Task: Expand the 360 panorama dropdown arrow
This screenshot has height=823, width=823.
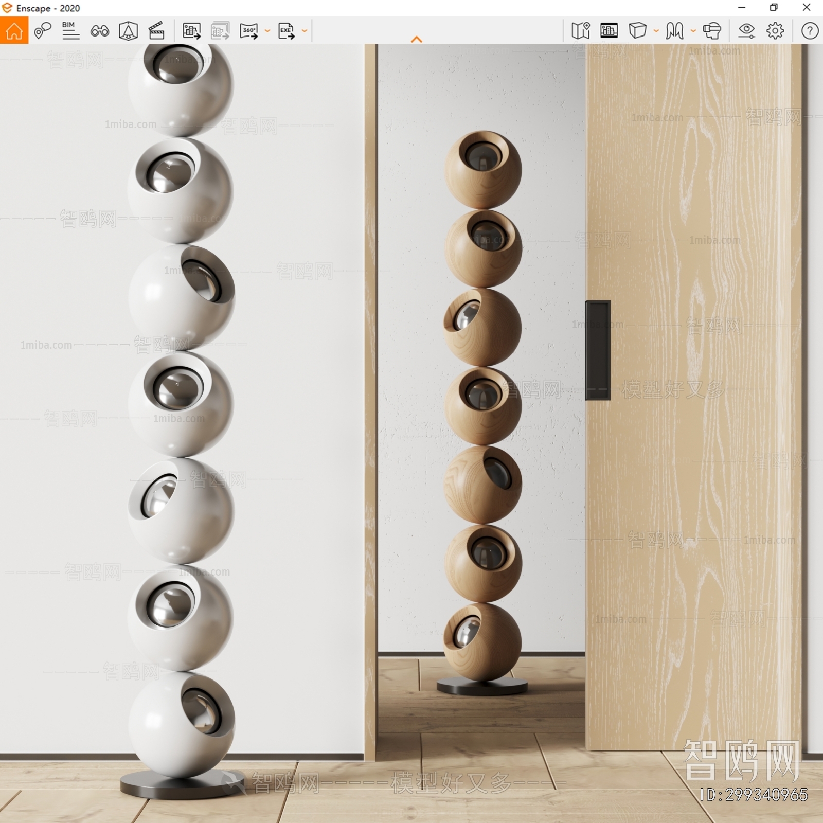Action: (267, 31)
